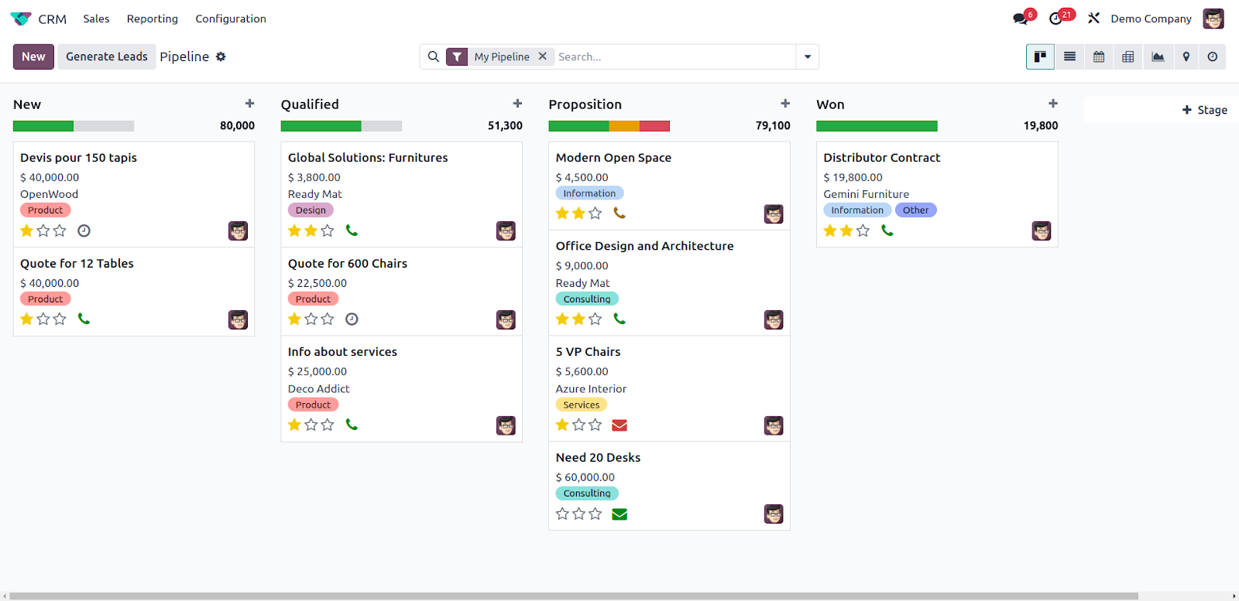Image resolution: width=1239 pixels, height=601 pixels.
Task: Set third star on Distributor Contract
Action: pos(863,230)
